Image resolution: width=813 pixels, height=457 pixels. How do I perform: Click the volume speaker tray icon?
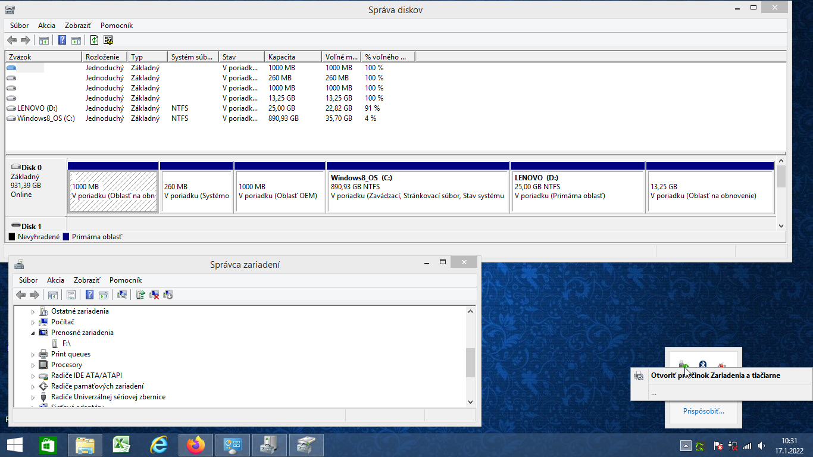762,446
